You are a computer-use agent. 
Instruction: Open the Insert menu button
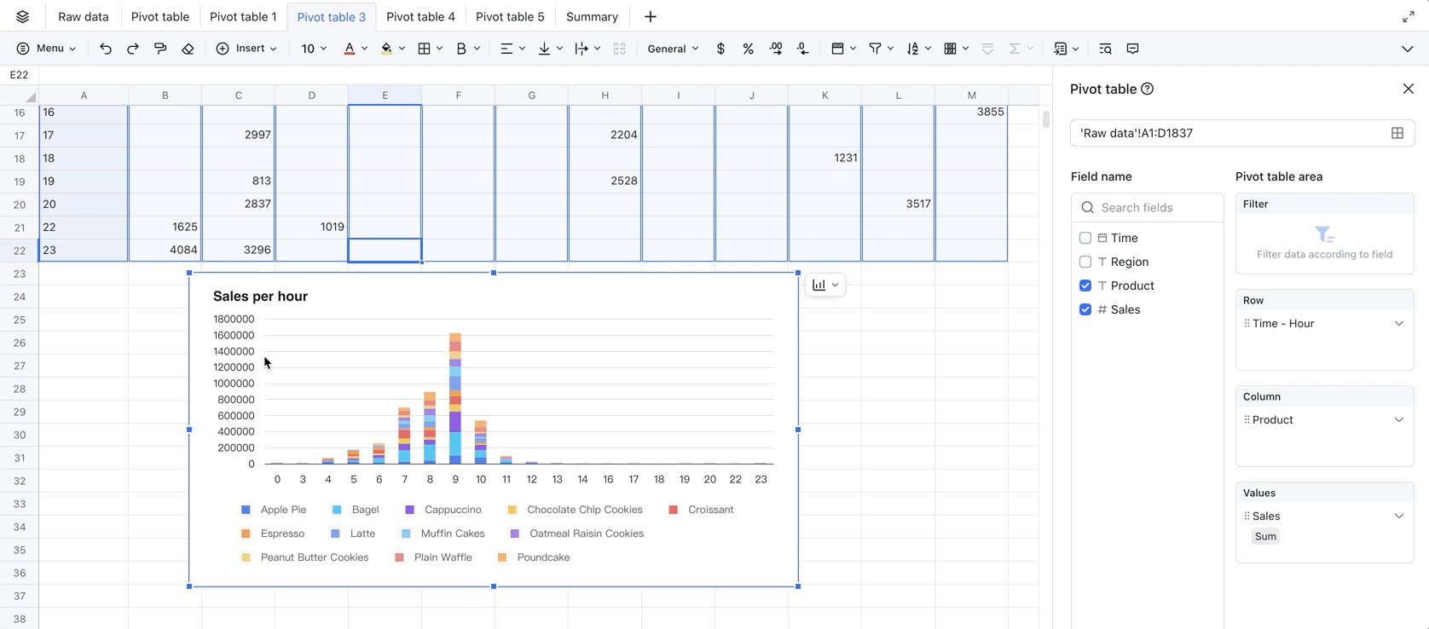[x=246, y=49]
